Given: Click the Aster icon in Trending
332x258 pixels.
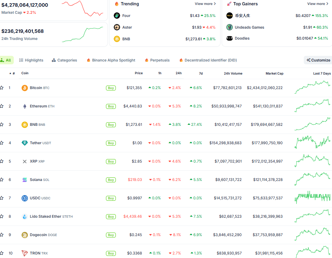Looking at the screenshot, I should tap(117, 27).
